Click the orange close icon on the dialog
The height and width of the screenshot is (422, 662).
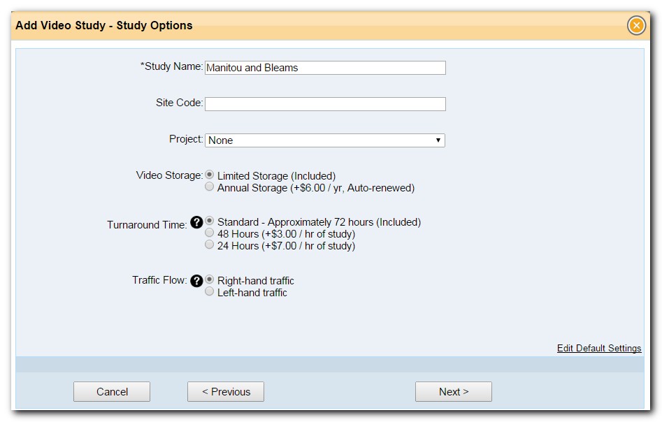point(636,25)
